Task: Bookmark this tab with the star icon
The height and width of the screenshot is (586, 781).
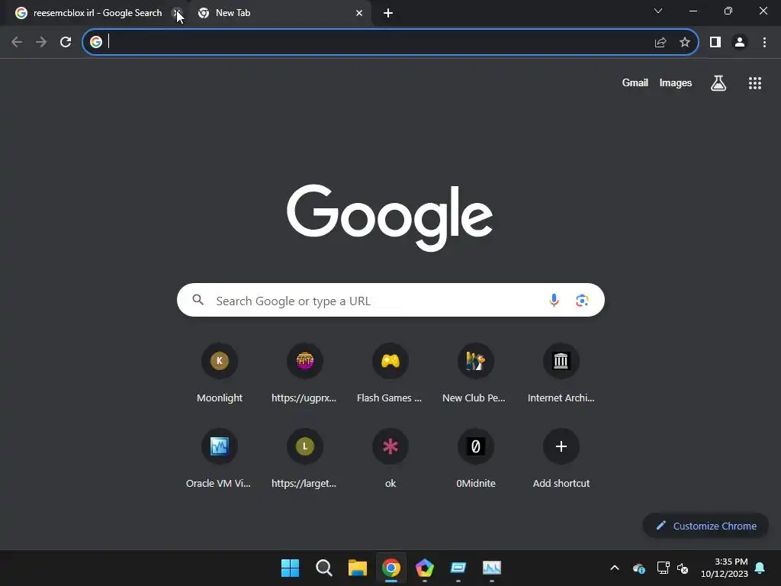Action: tap(685, 43)
